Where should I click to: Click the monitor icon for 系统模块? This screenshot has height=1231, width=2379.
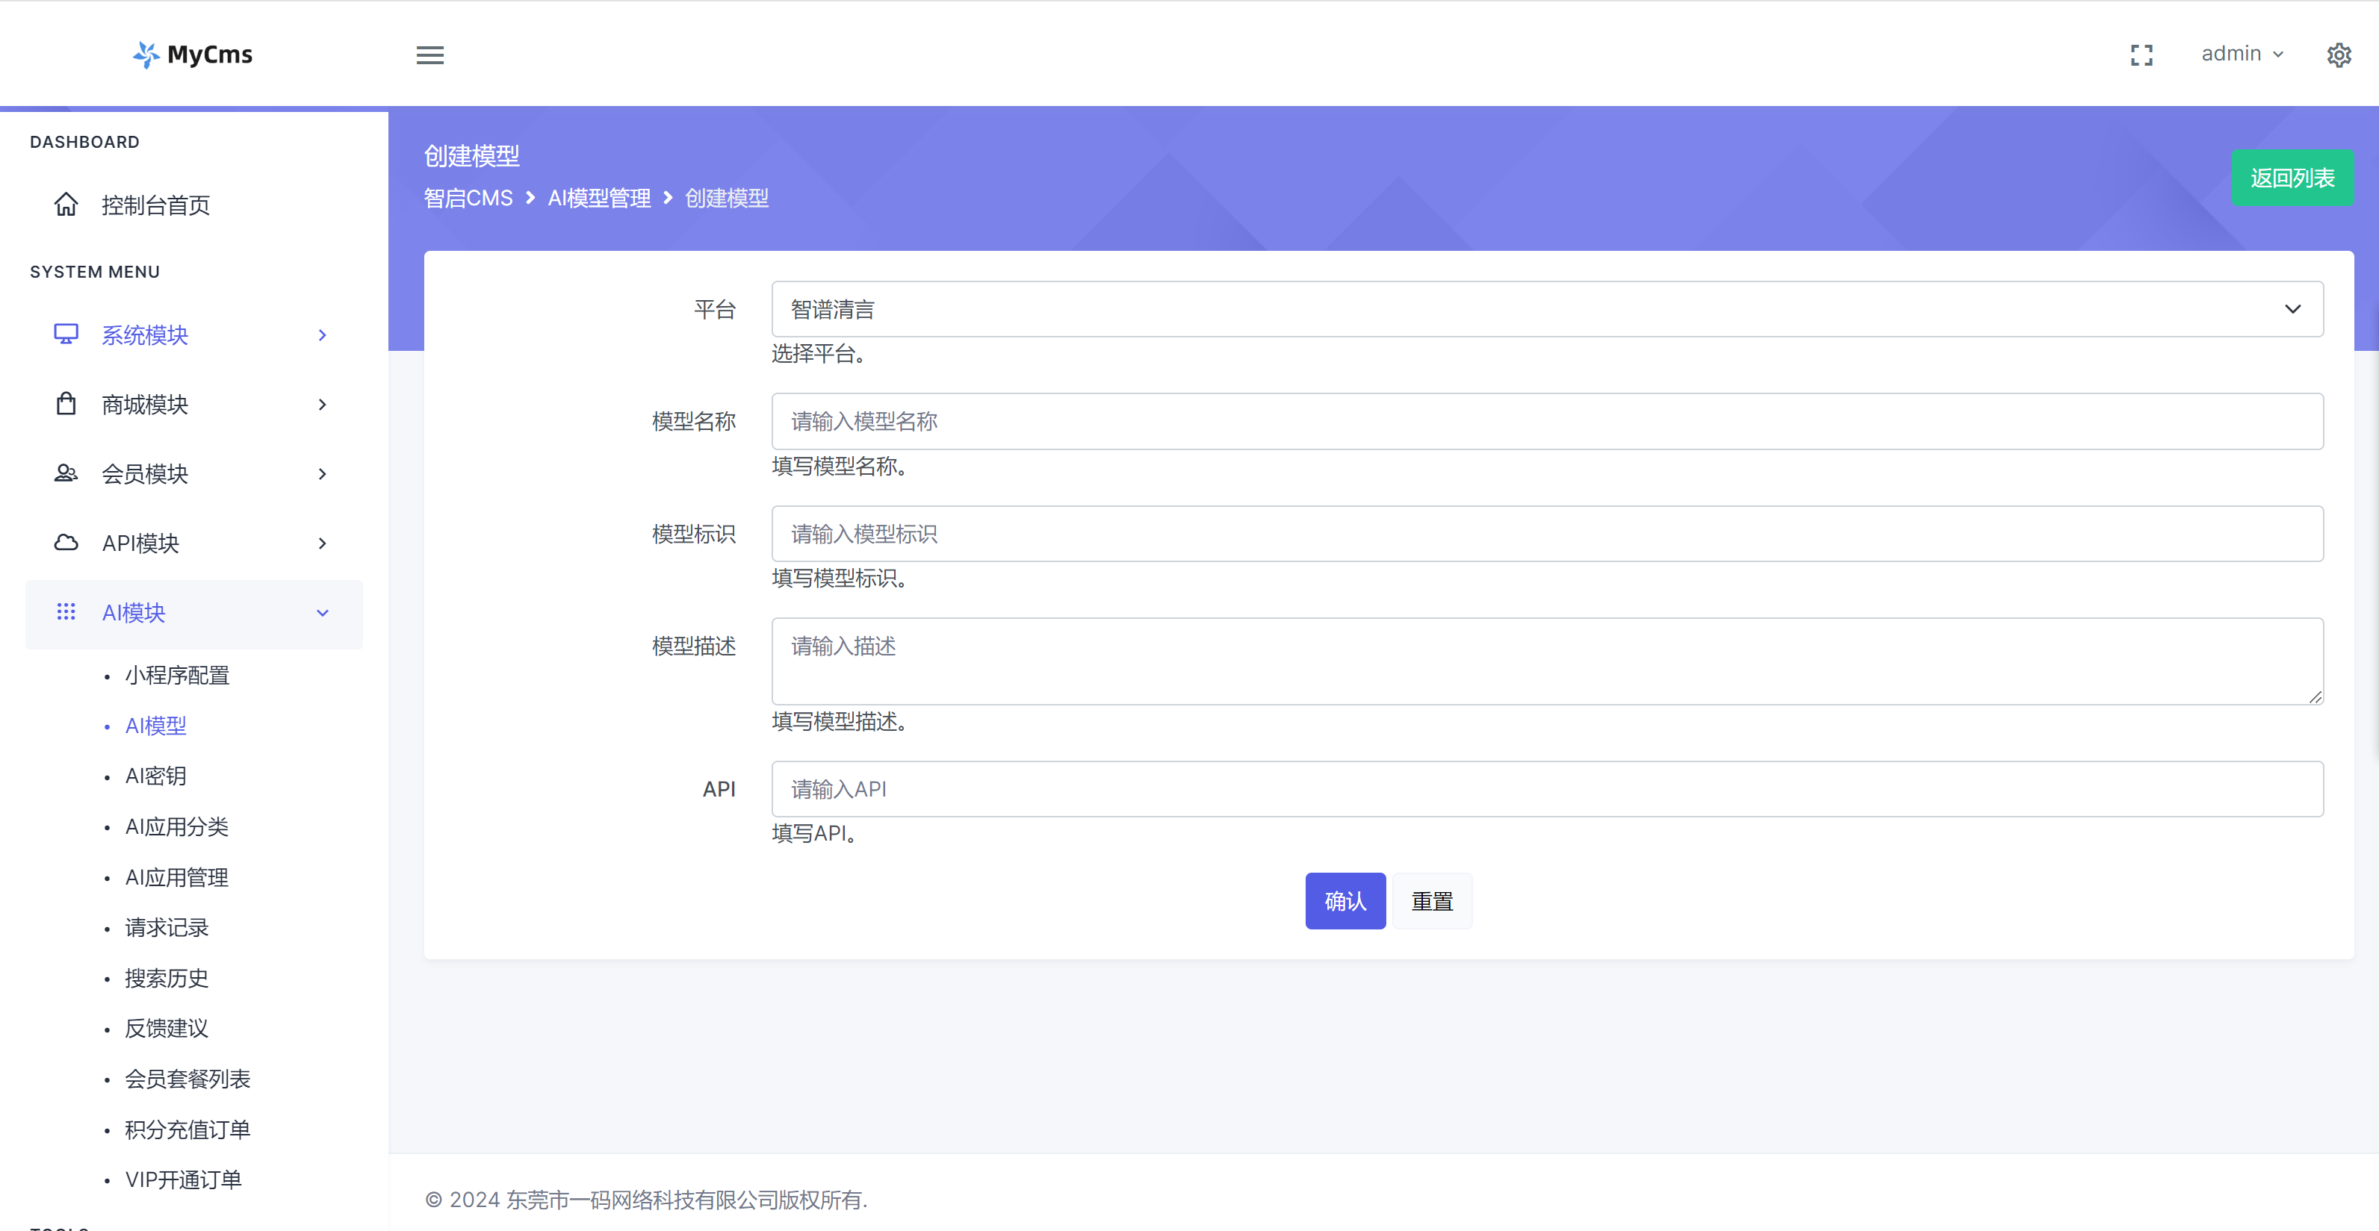pos(66,334)
